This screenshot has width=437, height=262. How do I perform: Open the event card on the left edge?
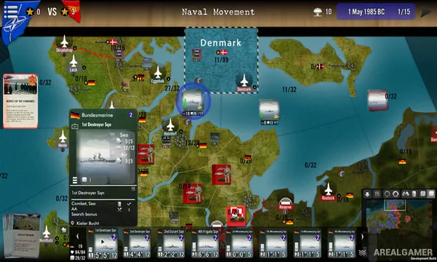[x=20, y=100]
